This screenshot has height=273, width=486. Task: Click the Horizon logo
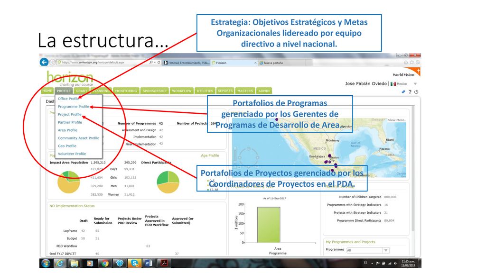[70, 79]
